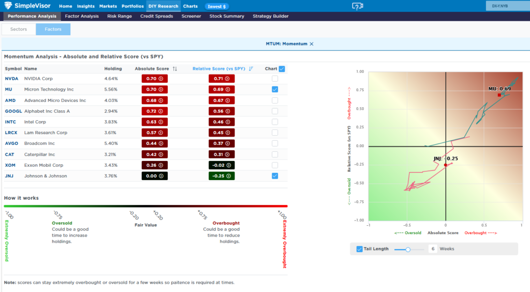
Task: Adjust the Tail Length slider handle
Action: [408, 250]
